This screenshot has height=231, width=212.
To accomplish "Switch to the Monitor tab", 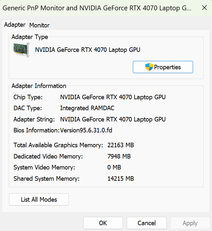I will (x=40, y=25).
